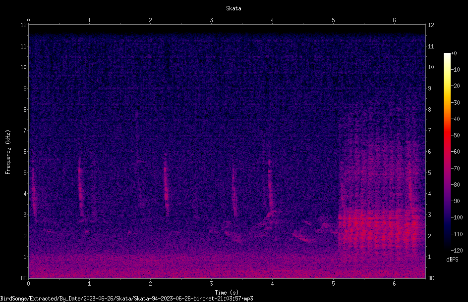Click '7' on the right frequency axis
The image size is (468, 302).
click(x=429, y=130)
